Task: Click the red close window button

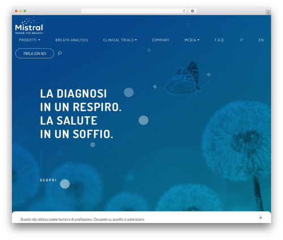Action: click(x=16, y=11)
